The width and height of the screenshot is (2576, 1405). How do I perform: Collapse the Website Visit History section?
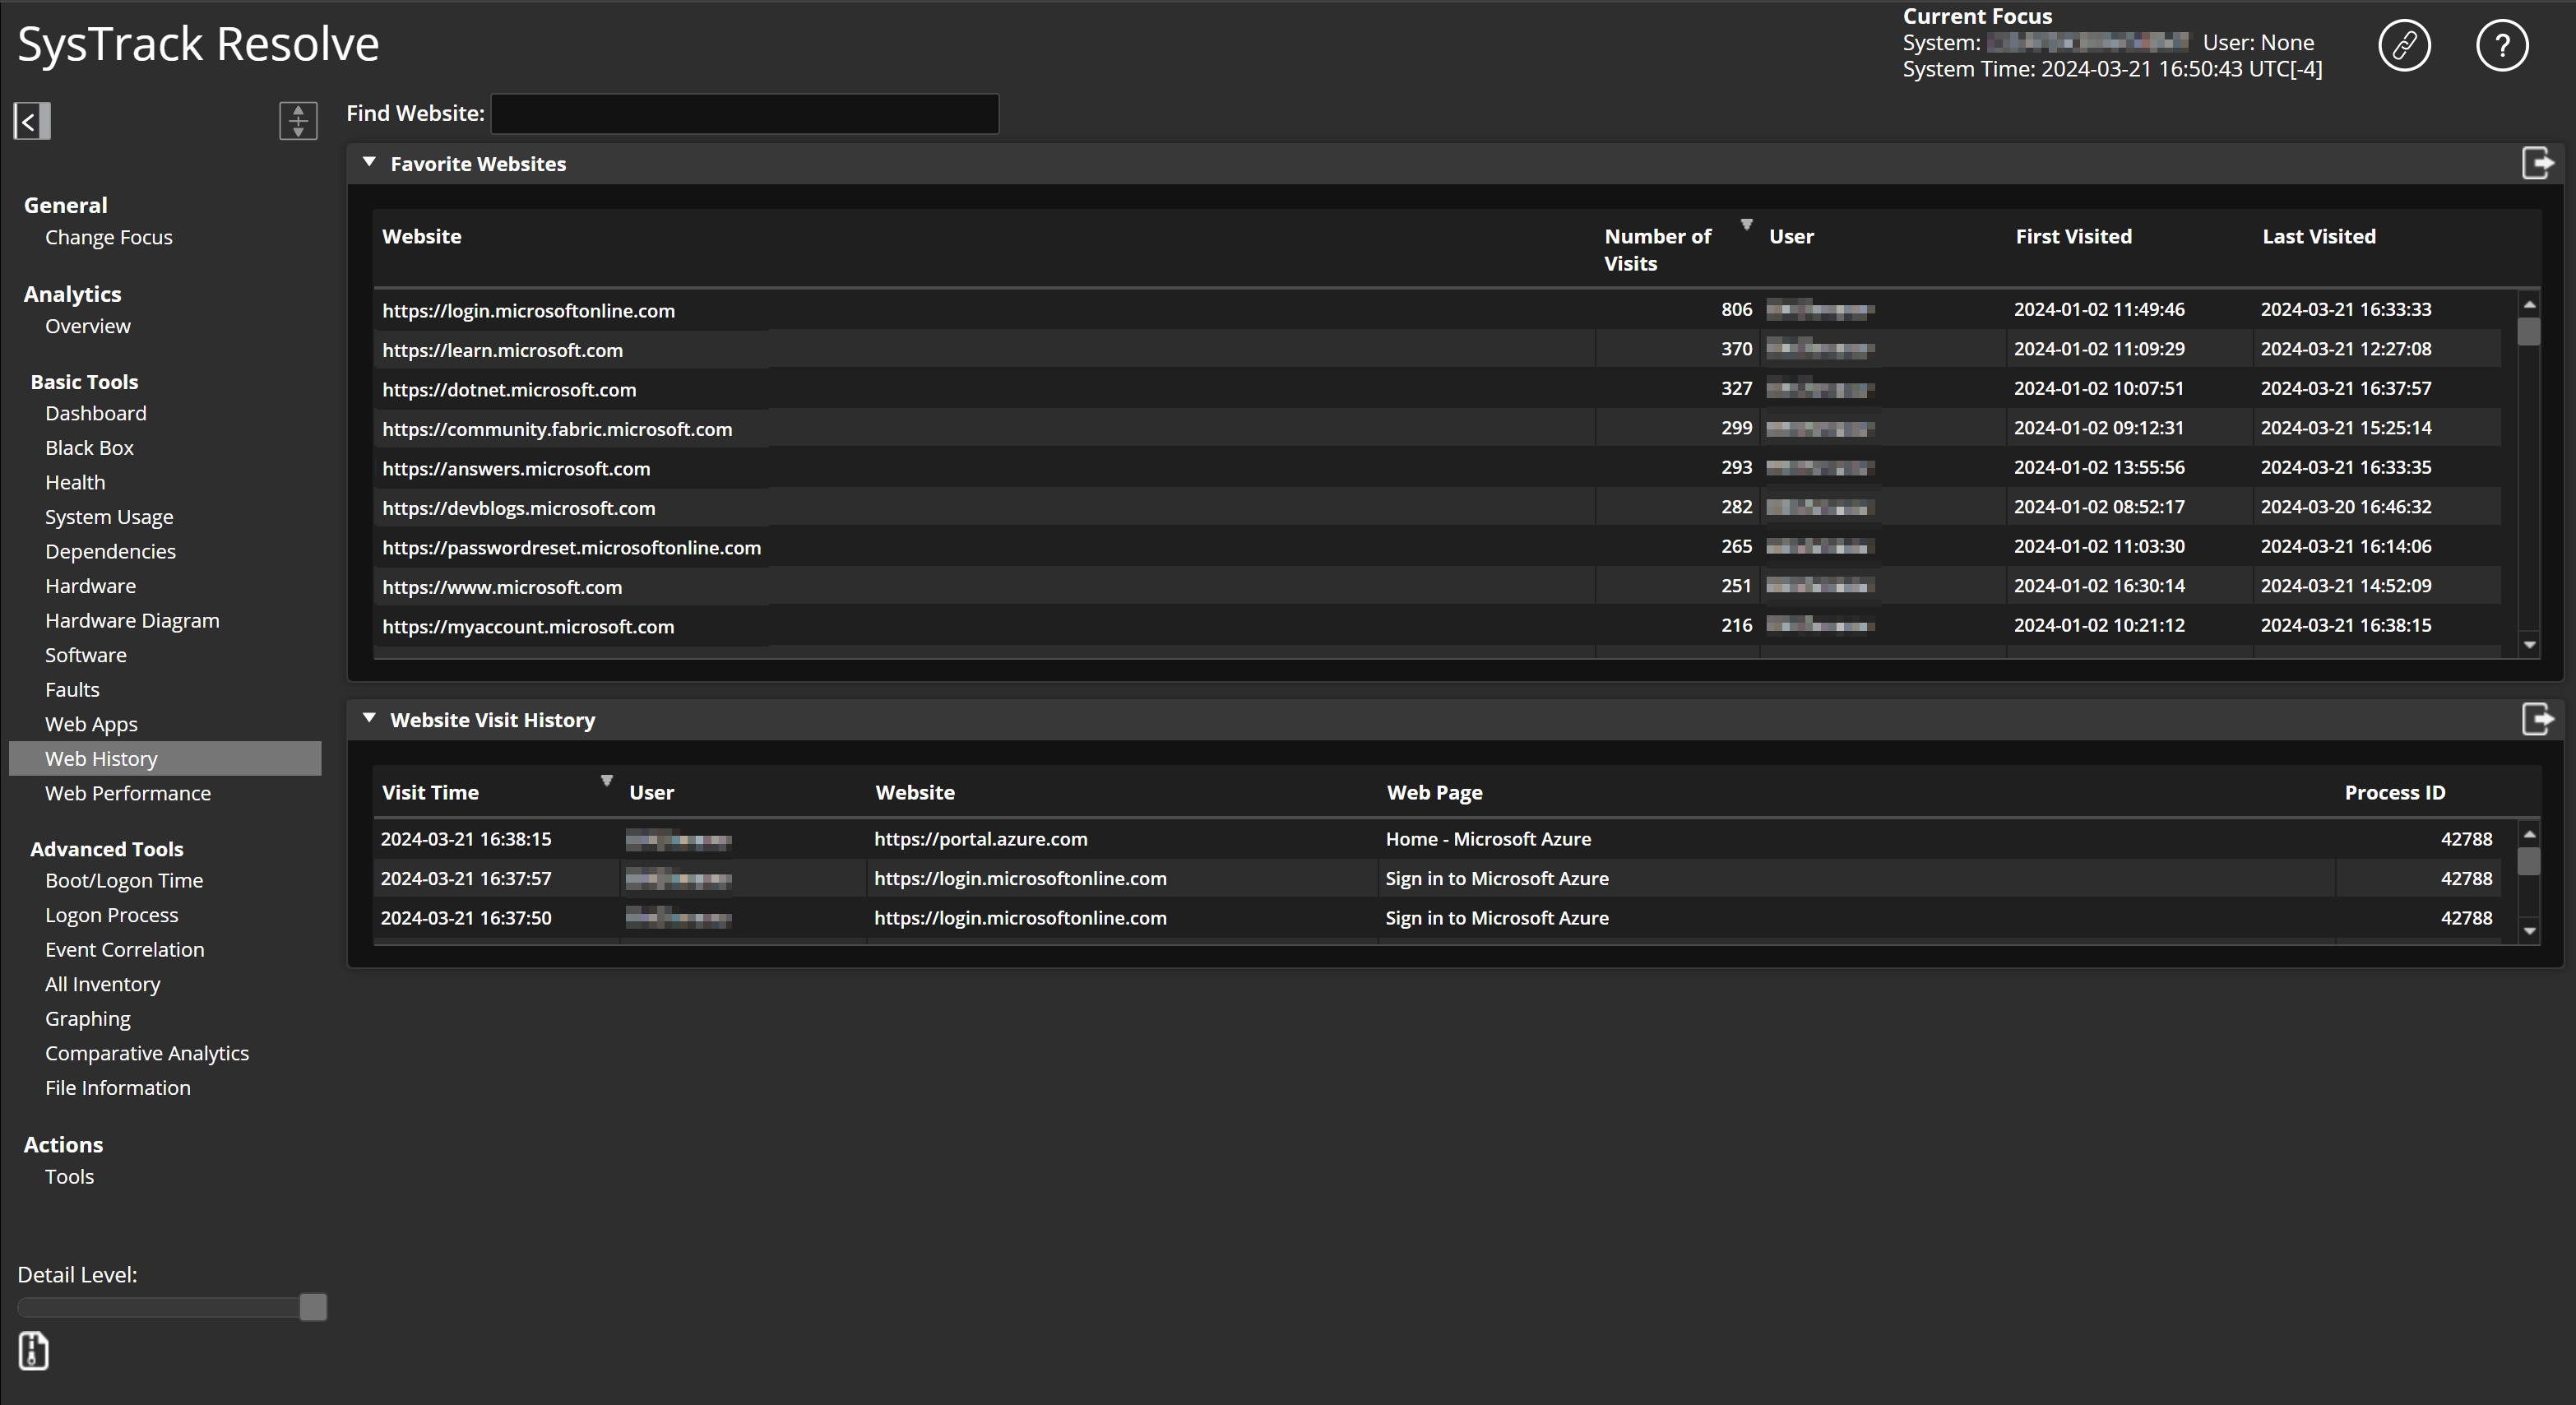click(369, 718)
